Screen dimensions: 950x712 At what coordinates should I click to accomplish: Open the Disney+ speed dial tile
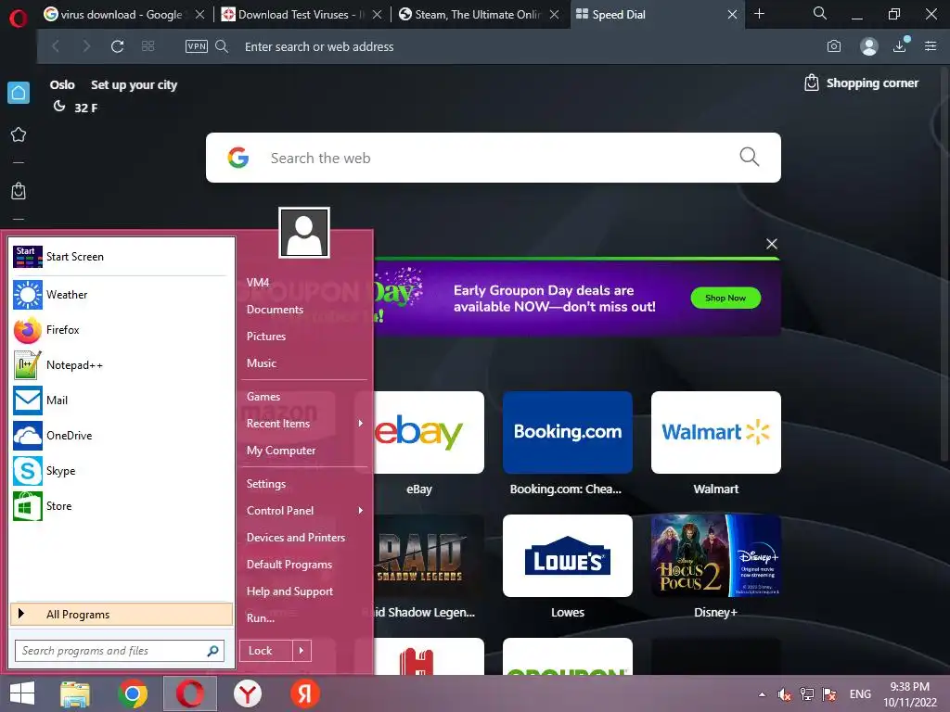pyautogui.click(x=715, y=556)
